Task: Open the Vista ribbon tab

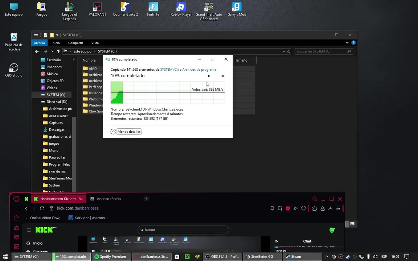Action: 95,43
